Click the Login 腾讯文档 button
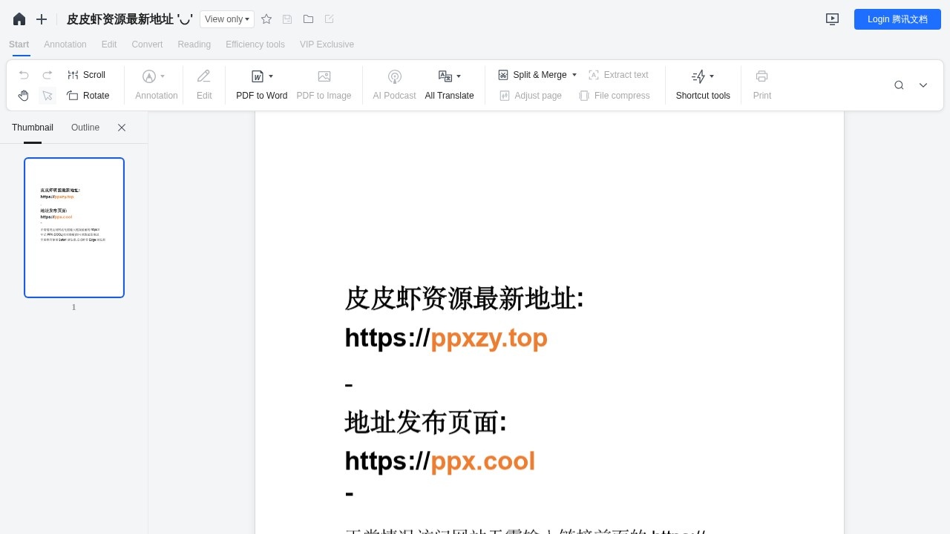950x534 pixels. (897, 19)
